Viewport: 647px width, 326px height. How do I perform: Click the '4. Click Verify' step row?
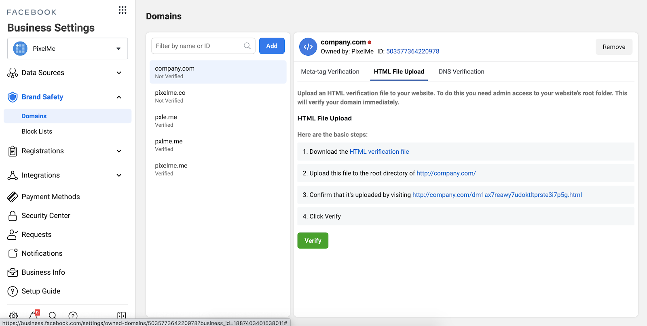pos(466,216)
